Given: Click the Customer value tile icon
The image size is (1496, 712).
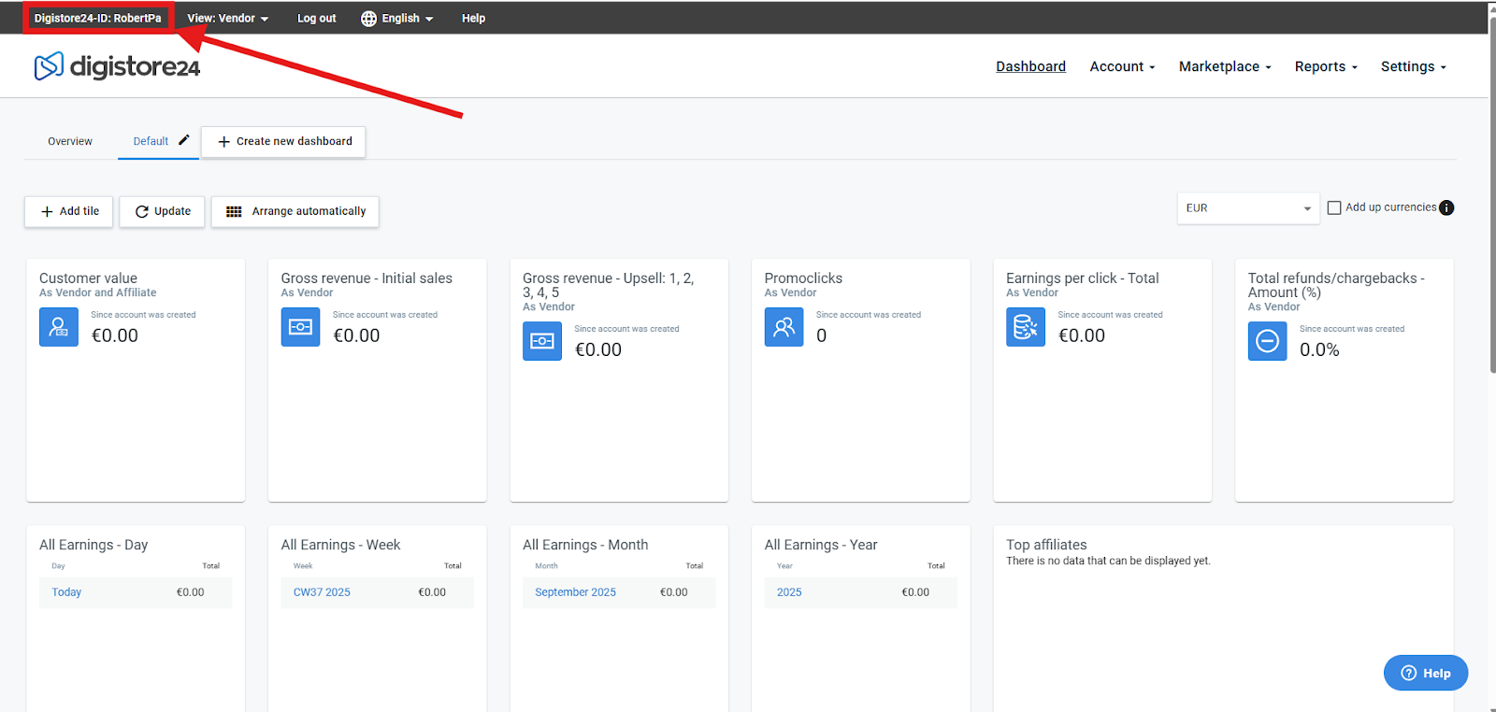Looking at the screenshot, I should point(59,327).
